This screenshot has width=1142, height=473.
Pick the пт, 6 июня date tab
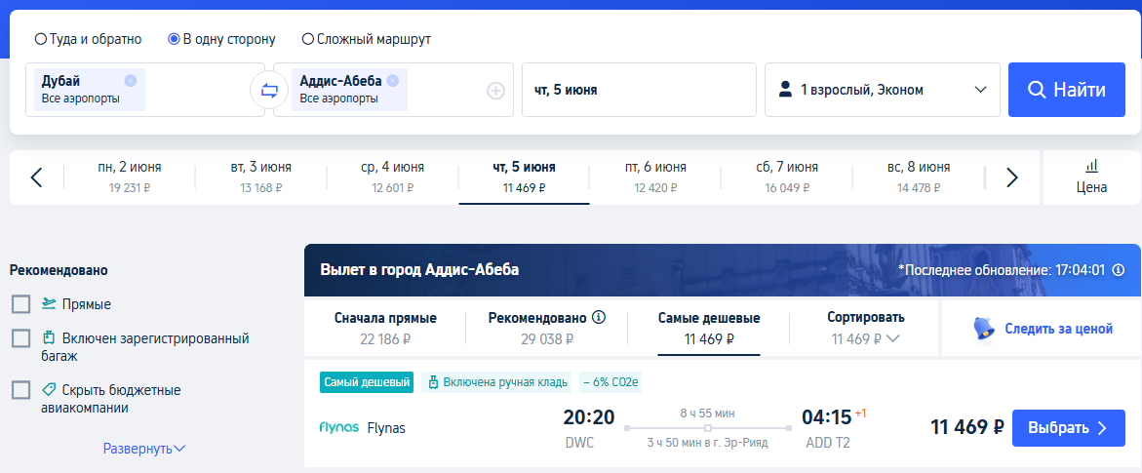pyautogui.click(x=655, y=177)
